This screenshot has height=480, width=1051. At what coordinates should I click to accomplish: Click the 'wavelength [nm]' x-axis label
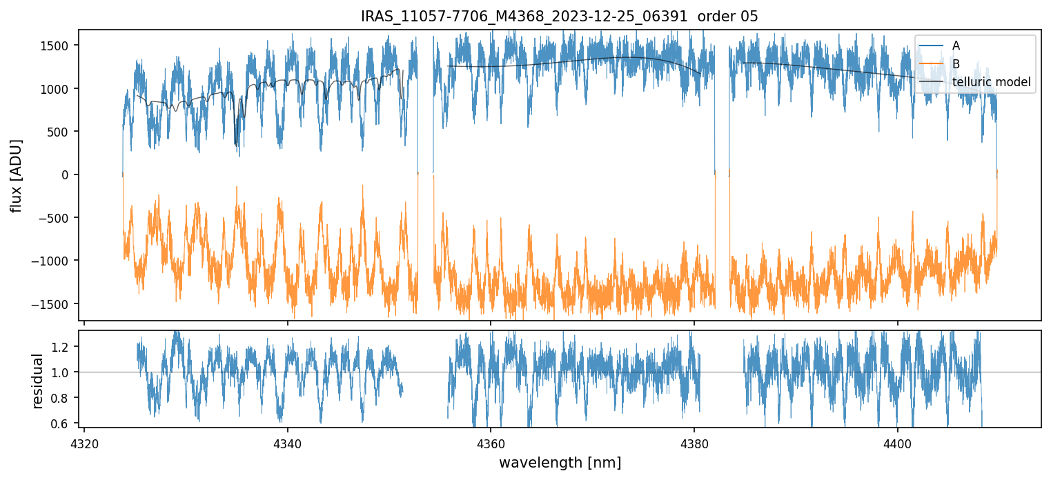tap(560, 462)
